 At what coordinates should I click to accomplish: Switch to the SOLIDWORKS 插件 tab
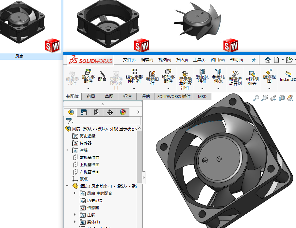coord(174,96)
